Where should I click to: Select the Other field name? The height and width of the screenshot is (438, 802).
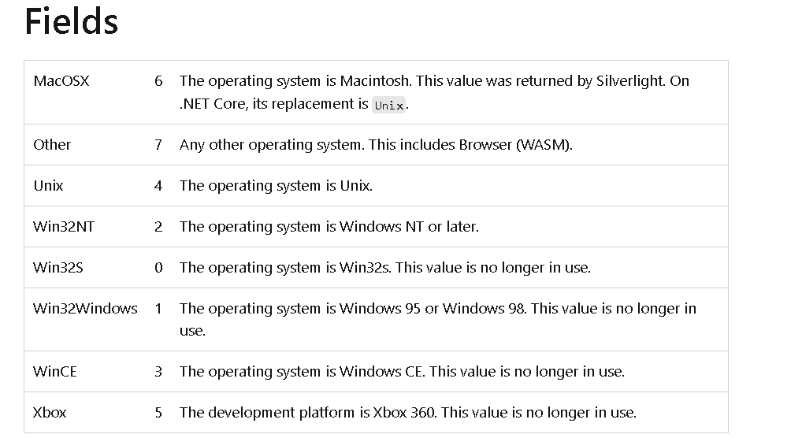pos(52,145)
